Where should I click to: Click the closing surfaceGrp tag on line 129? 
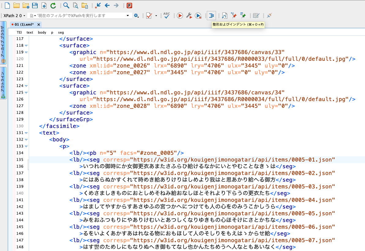click(71, 119)
